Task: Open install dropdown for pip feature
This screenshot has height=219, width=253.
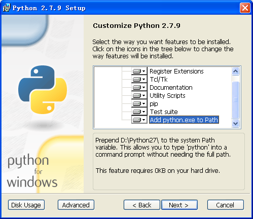Action: (x=139, y=103)
